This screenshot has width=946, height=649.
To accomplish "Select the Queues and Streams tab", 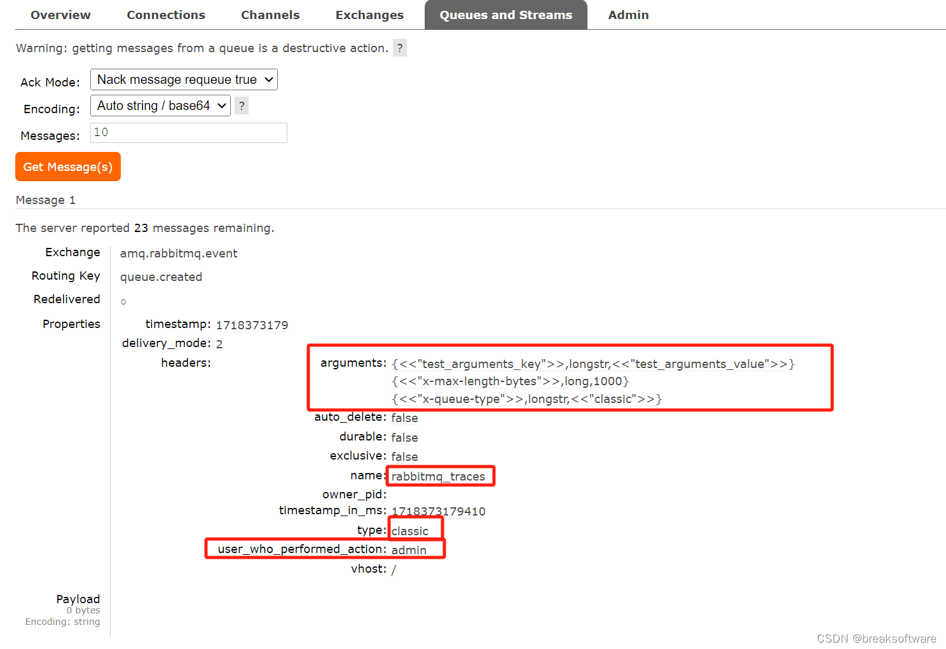I will coord(506,15).
